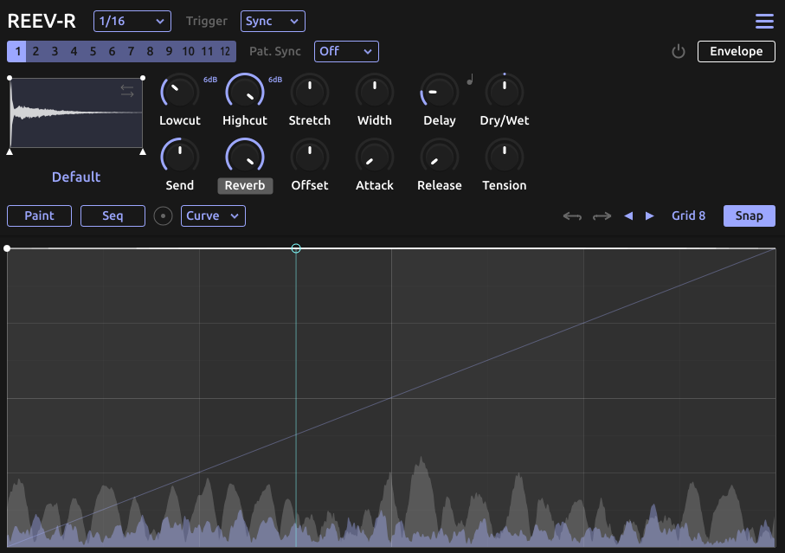Decrease grid with left triangle arrow
The image size is (785, 553).
(x=629, y=216)
